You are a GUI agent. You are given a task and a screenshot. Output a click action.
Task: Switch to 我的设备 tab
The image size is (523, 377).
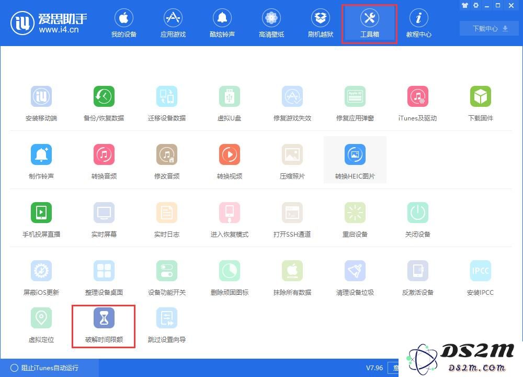coord(124,23)
